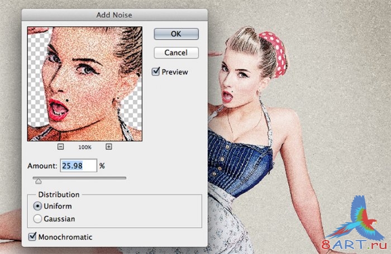Image resolution: width=391 pixels, height=254 pixels.
Task: Click the 100% zoom level text
Action: point(85,147)
